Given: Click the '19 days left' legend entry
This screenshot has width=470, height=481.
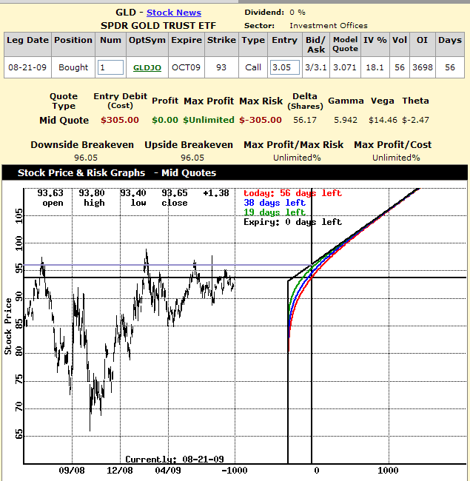Looking at the screenshot, I should (275, 212).
